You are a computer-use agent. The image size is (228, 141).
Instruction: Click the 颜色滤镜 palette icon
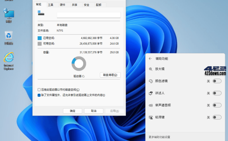click(150, 81)
